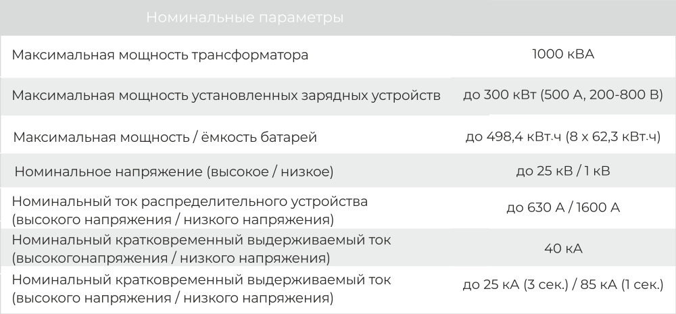The width and height of the screenshot is (676, 314).
Task: Click the 'до 300 кВт (500 А, 200-800 В)' value
Action: point(563,95)
